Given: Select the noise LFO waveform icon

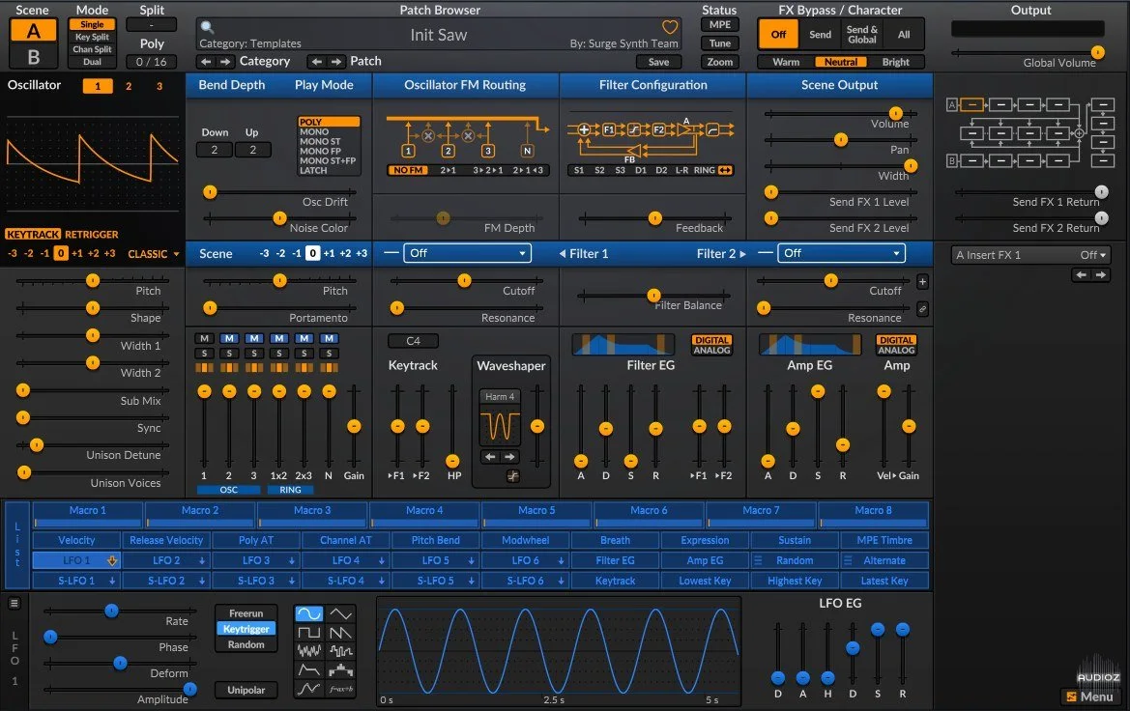Looking at the screenshot, I should [308, 651].
